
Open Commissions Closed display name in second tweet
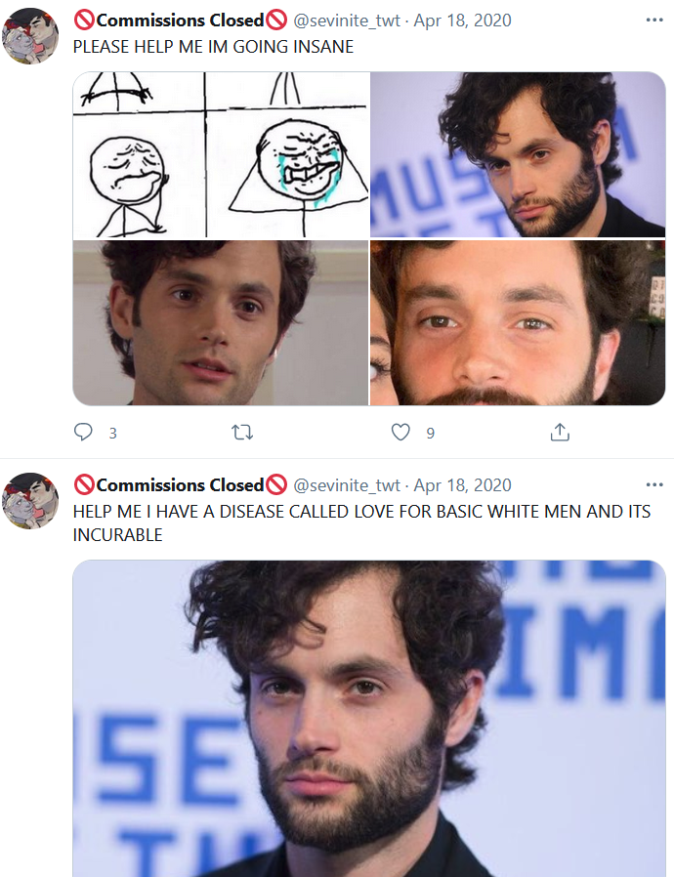point(180,485)
